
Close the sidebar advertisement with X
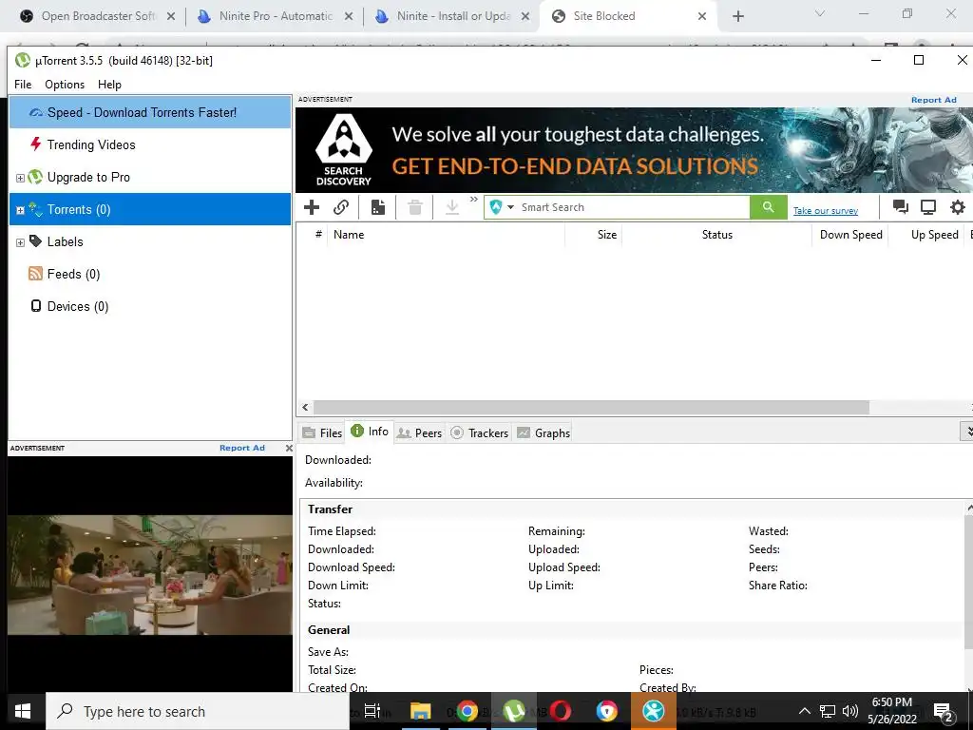[x=289, y=448]
